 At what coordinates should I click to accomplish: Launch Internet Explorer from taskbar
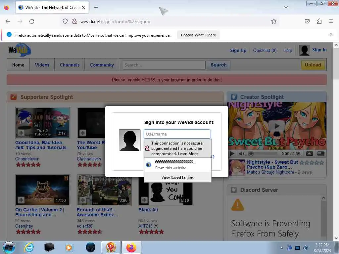(x=29, y=247)
